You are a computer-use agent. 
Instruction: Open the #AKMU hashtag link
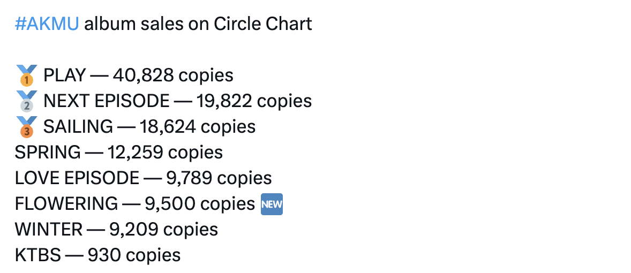coord(47,24)
